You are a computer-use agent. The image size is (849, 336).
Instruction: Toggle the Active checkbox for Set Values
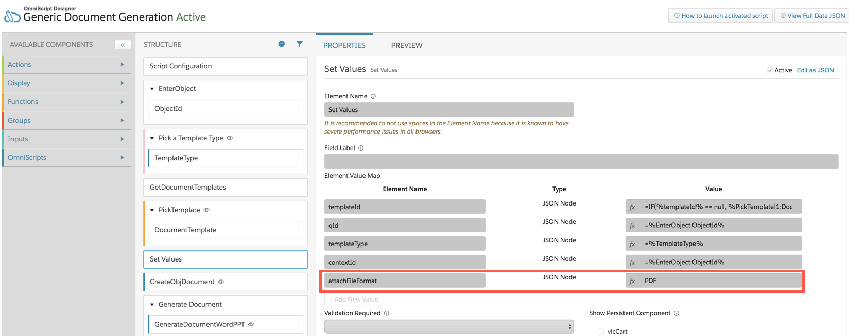coord(770,70)
